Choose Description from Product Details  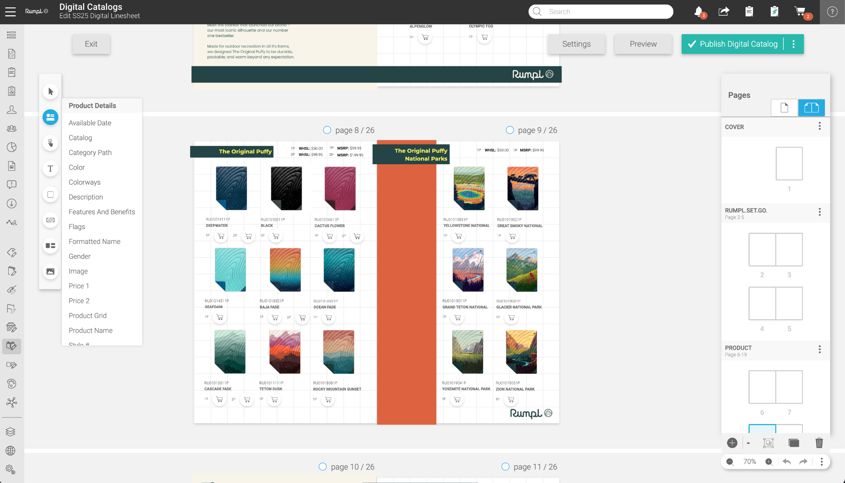86,197
